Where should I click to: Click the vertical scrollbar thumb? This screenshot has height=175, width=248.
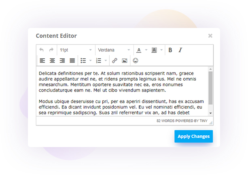point(210,88)
